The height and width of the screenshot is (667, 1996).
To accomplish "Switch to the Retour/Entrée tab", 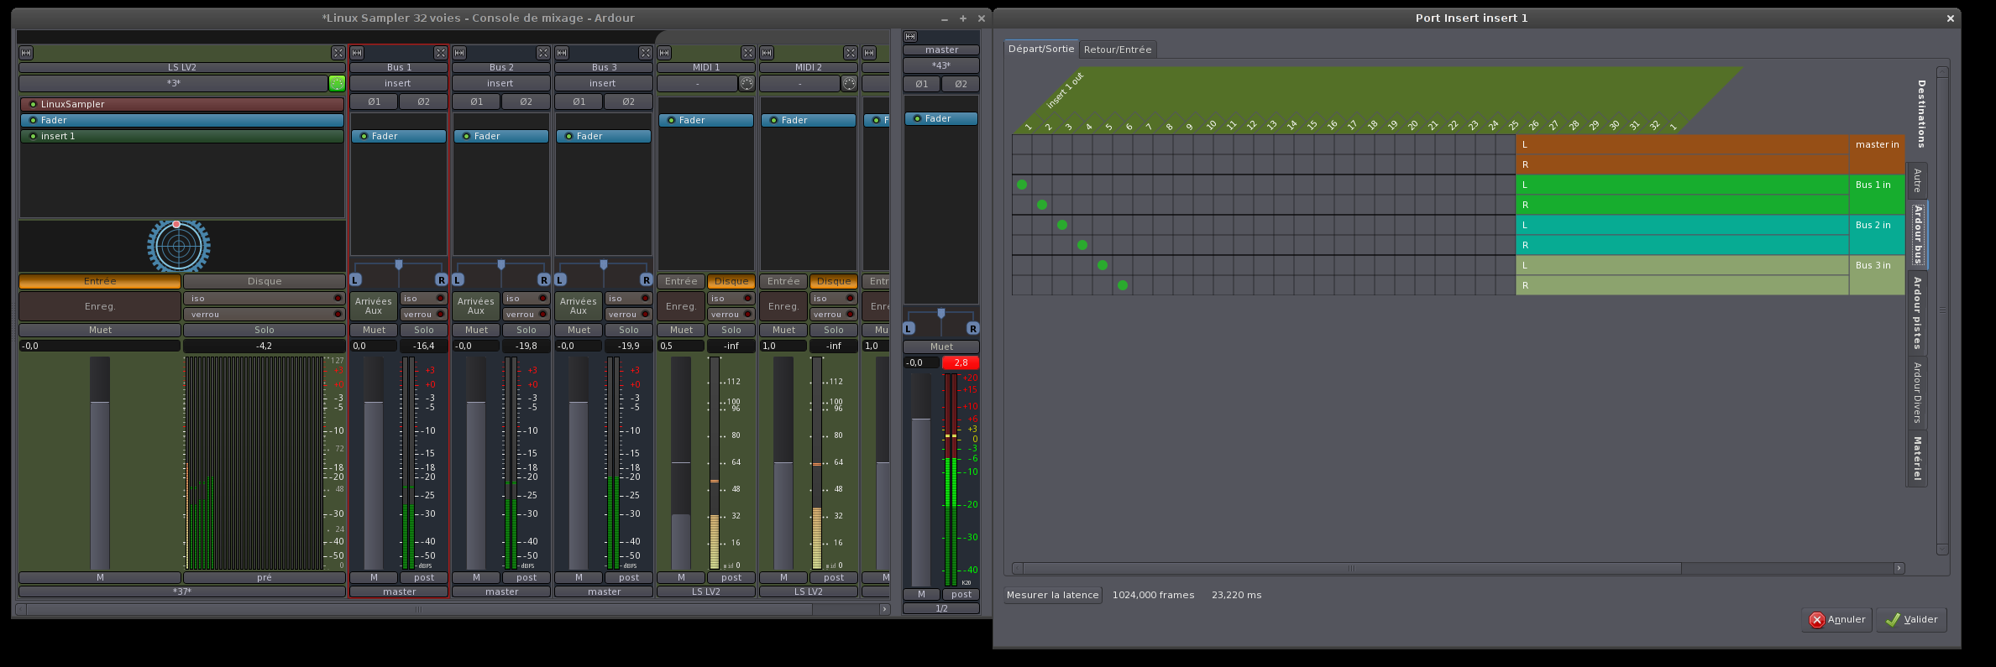I will coord(1117,50).
